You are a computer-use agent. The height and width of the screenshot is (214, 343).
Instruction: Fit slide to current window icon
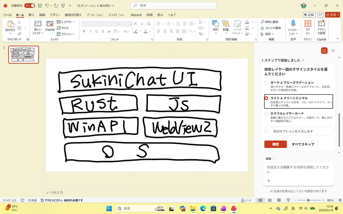click(x=340, y=200)
